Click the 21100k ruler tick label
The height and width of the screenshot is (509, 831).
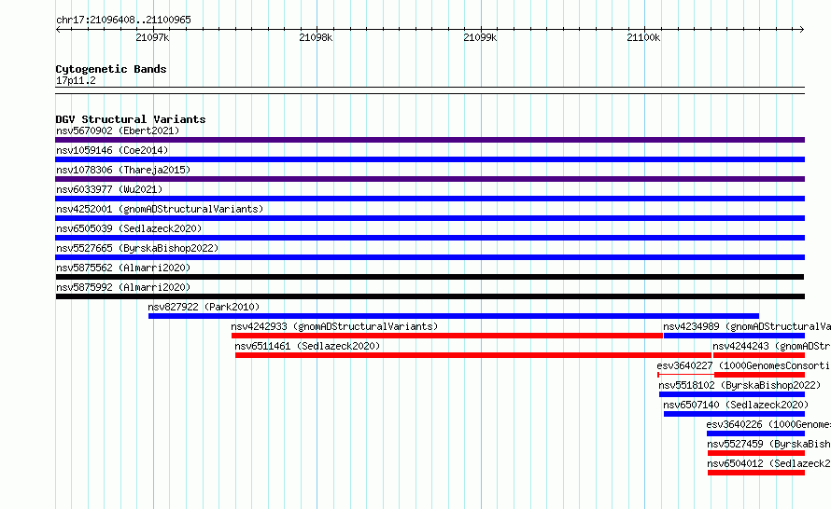coord(643,37)
